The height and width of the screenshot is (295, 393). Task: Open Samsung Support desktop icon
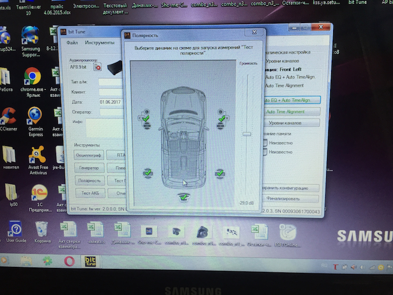click(30, 42)
